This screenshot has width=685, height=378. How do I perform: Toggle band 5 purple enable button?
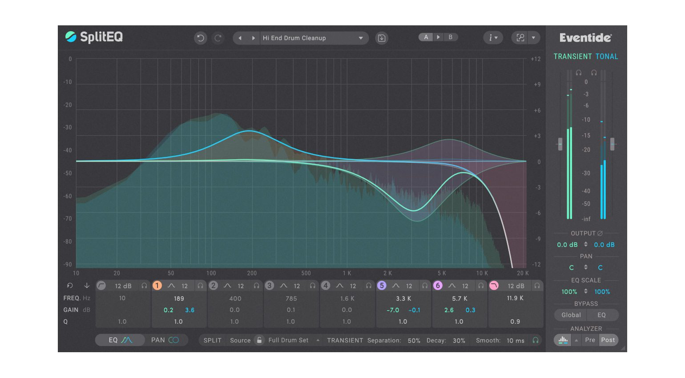(x=382, y=286)
